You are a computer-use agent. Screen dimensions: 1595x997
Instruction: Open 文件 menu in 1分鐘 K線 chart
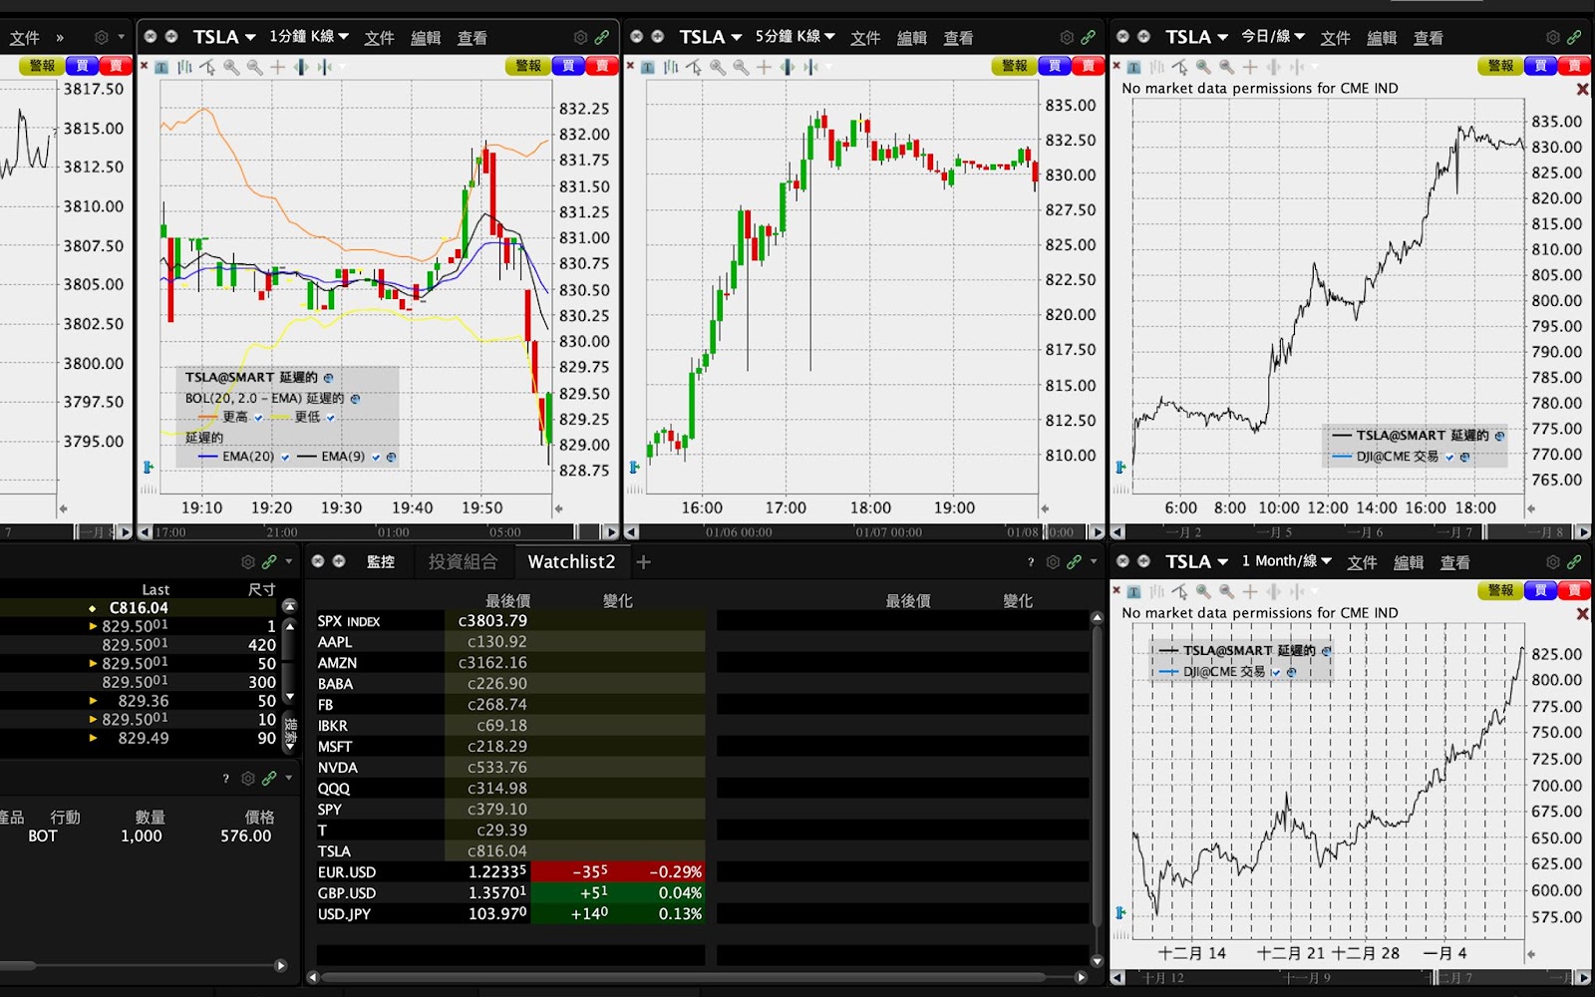click(379, 38)
